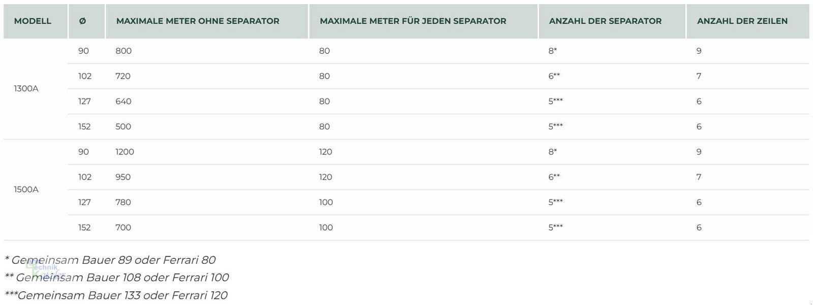Click the 780 meter value cell
Viewport: 813px width, 306px height.
click(123, 202)
